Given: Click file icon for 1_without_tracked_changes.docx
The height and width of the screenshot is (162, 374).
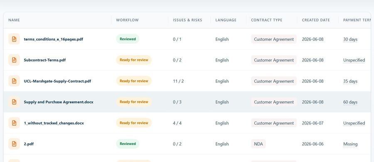Looking at the screenshot, I should click(x=14, y=123).
